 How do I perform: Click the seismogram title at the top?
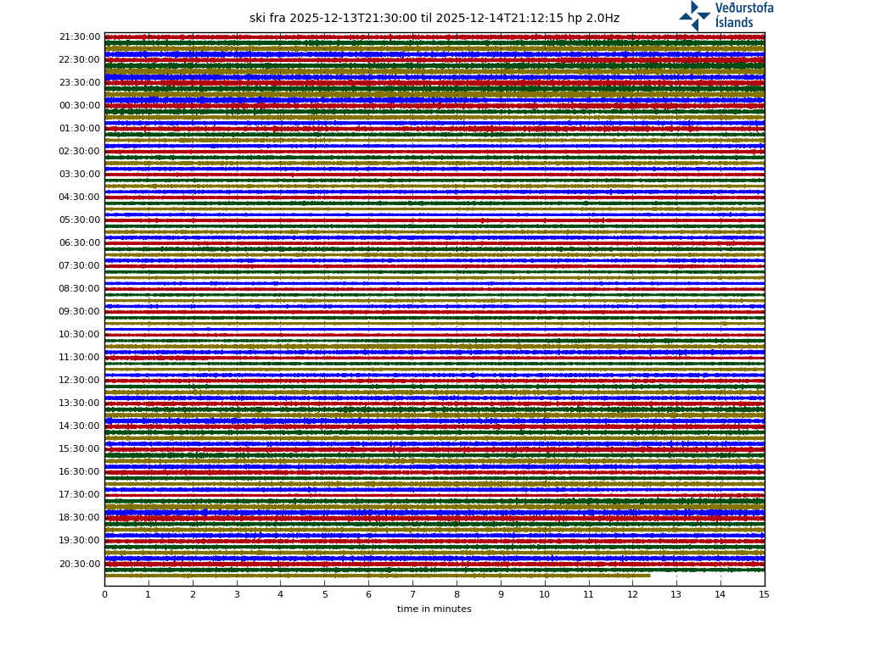pyautogui.click(x=434, y=19)
